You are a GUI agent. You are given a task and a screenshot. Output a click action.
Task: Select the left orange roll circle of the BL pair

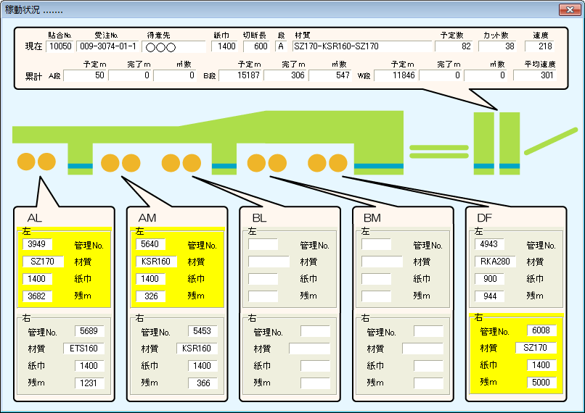(171, 162)
